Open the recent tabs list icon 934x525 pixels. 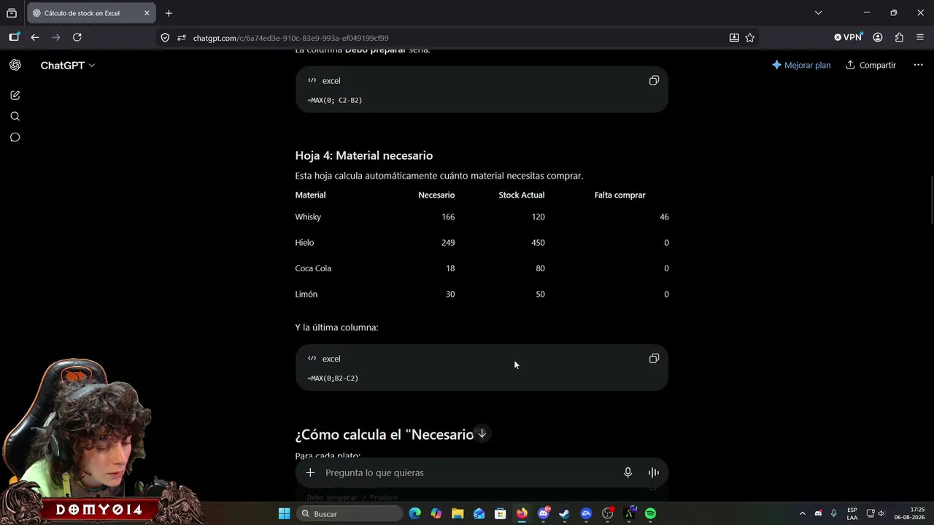click(x=12, y=13)
